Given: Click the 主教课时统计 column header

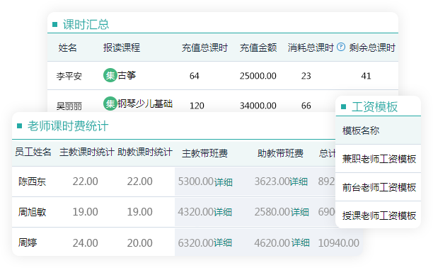Looking at the screenshot, I should pyautogui.click(x=87, y=152).
